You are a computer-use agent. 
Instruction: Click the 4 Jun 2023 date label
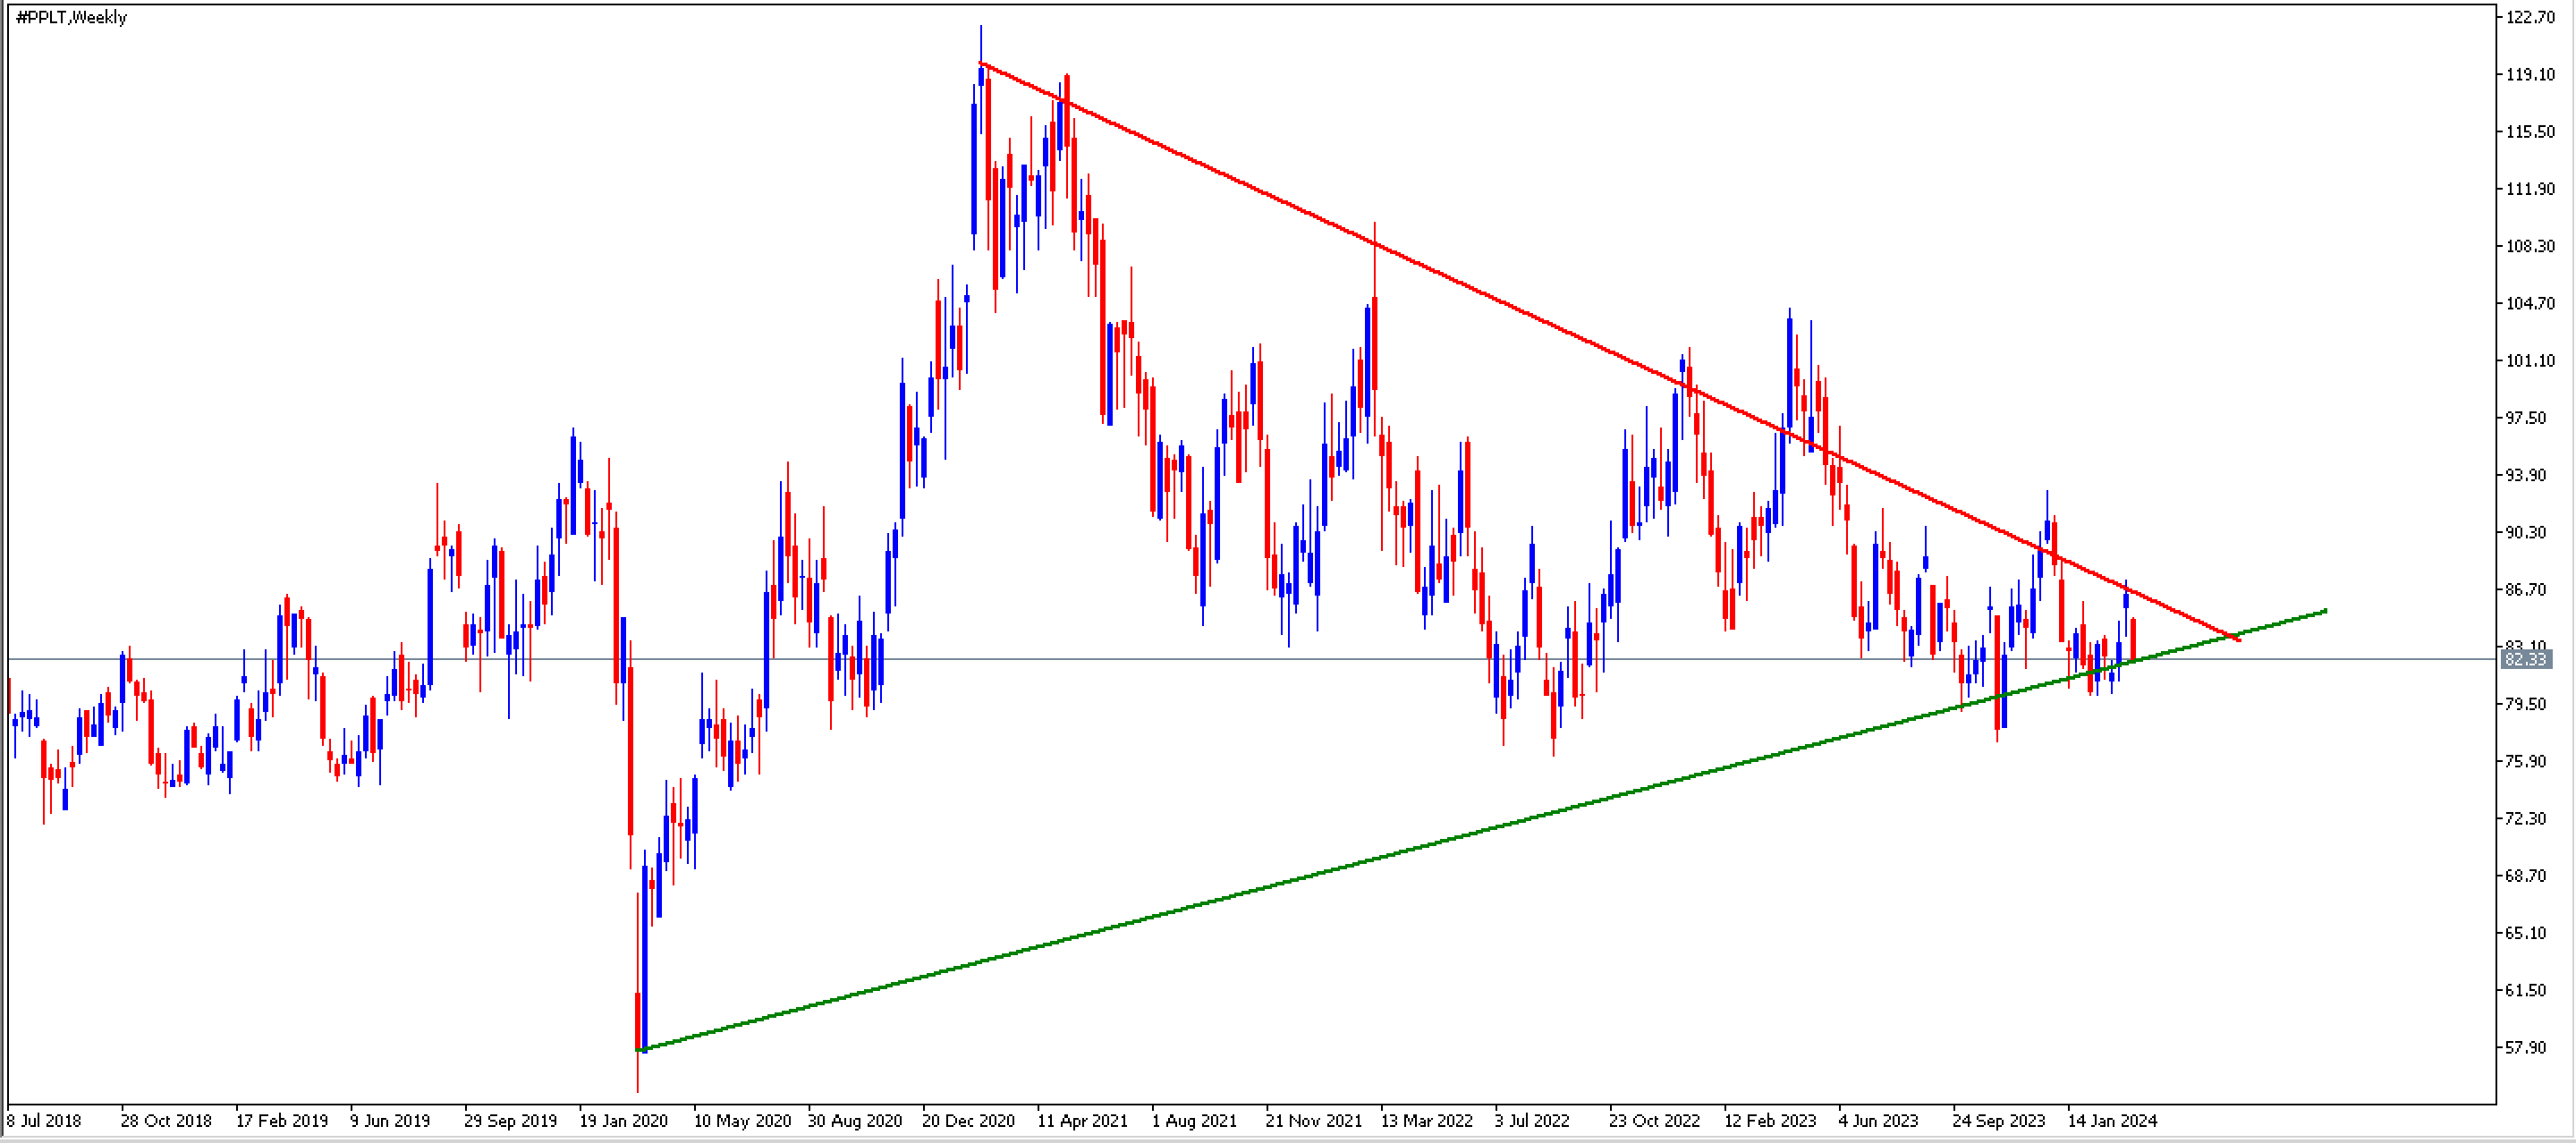tap(1878, 1120)
